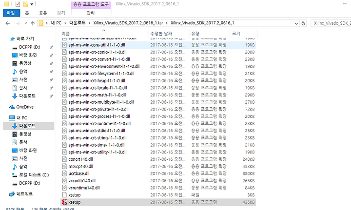Select highlighted 다운로드 under 내 PC

coord(28,126)
